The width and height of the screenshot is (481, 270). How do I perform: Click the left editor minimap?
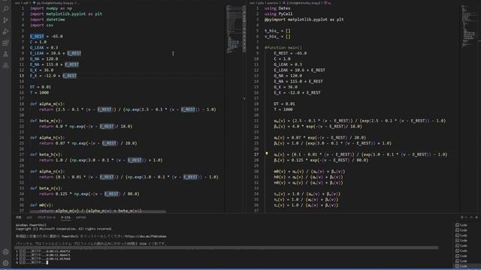click(x=234, y=29)
